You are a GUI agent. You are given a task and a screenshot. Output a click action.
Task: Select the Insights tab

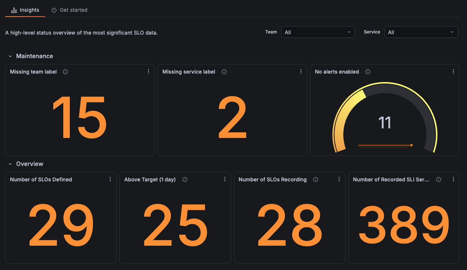25,10
